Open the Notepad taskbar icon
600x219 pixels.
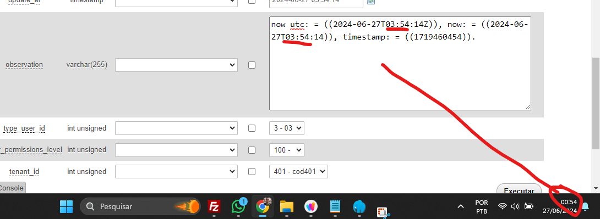335,207
